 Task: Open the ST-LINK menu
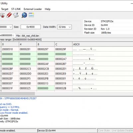coord(16,9)
